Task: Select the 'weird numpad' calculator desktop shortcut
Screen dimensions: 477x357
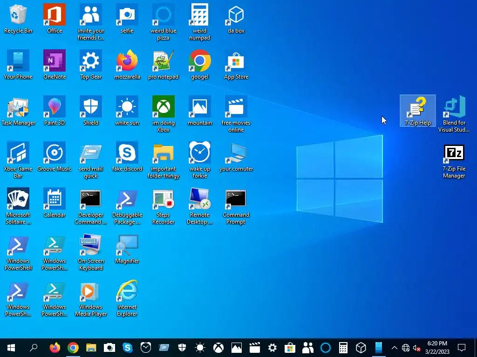Action: [199, 22]
